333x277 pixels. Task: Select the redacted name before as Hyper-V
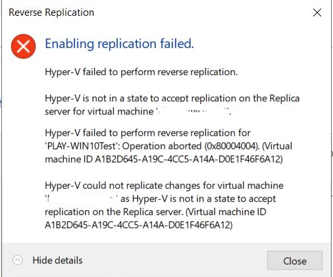pos(82,199)
